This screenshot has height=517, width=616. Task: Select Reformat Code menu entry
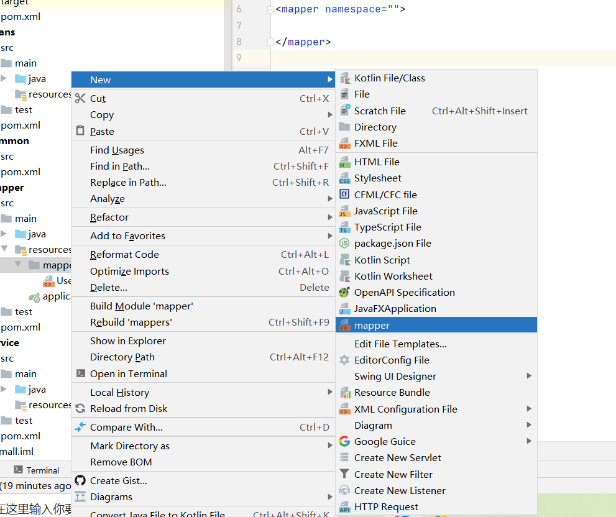(x=203, y=255)
